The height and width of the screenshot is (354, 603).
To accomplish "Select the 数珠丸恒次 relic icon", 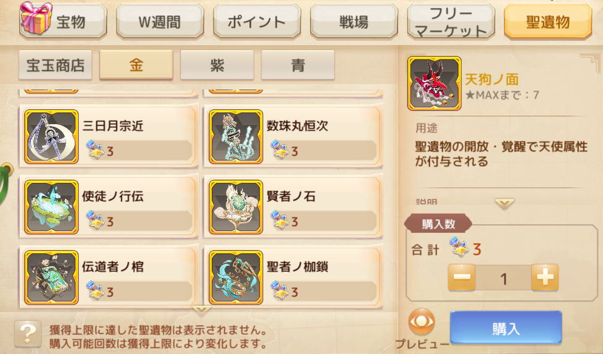I will click(236, 137).
